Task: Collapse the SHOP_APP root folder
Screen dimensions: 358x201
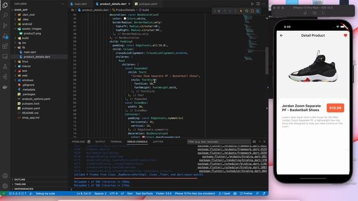Action: [21, 10]
